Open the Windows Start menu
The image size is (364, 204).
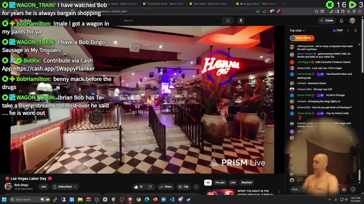point(4,199)
